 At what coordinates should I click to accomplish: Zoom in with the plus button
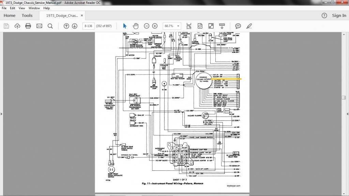pos(155,26)
